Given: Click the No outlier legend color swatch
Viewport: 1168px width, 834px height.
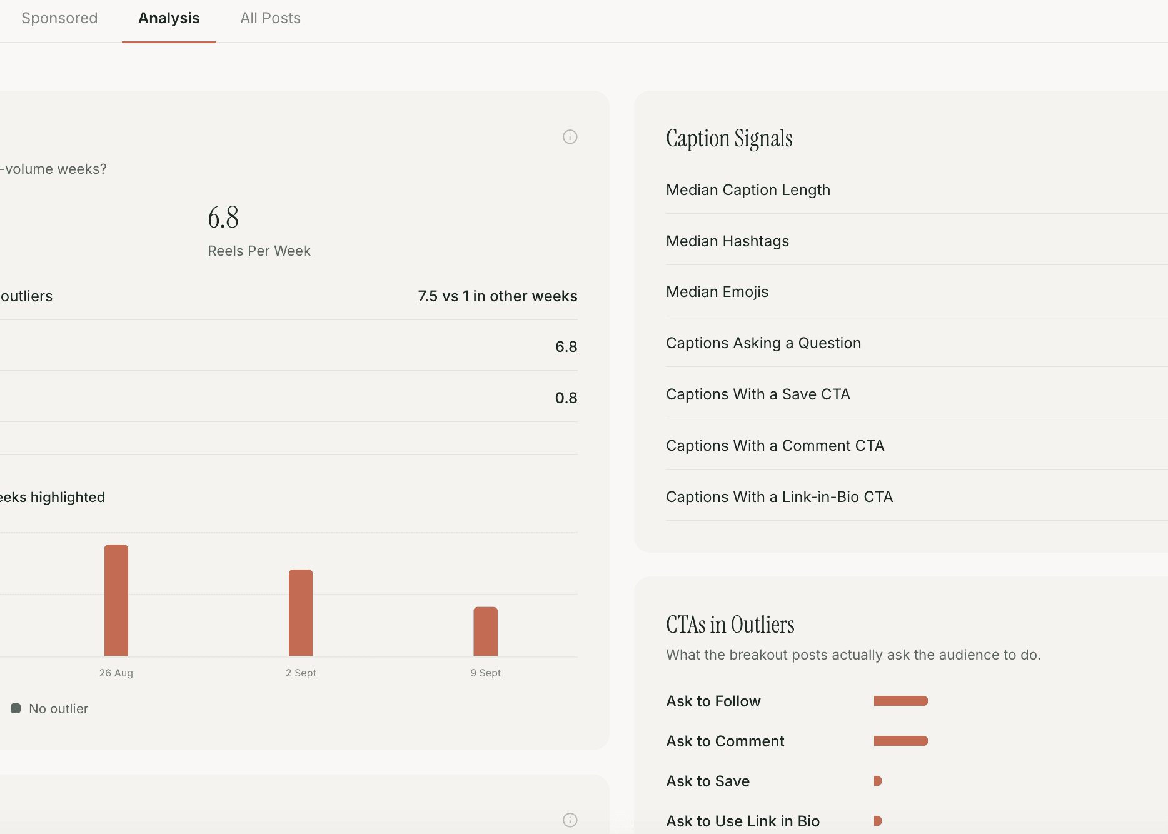Looking at the screenshot, I should pos(16,708).
